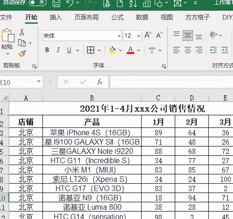
Task: Select column B header
Action: (x=92, y=98)
